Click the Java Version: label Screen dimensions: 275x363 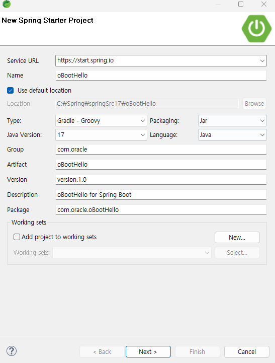(24, 135)
